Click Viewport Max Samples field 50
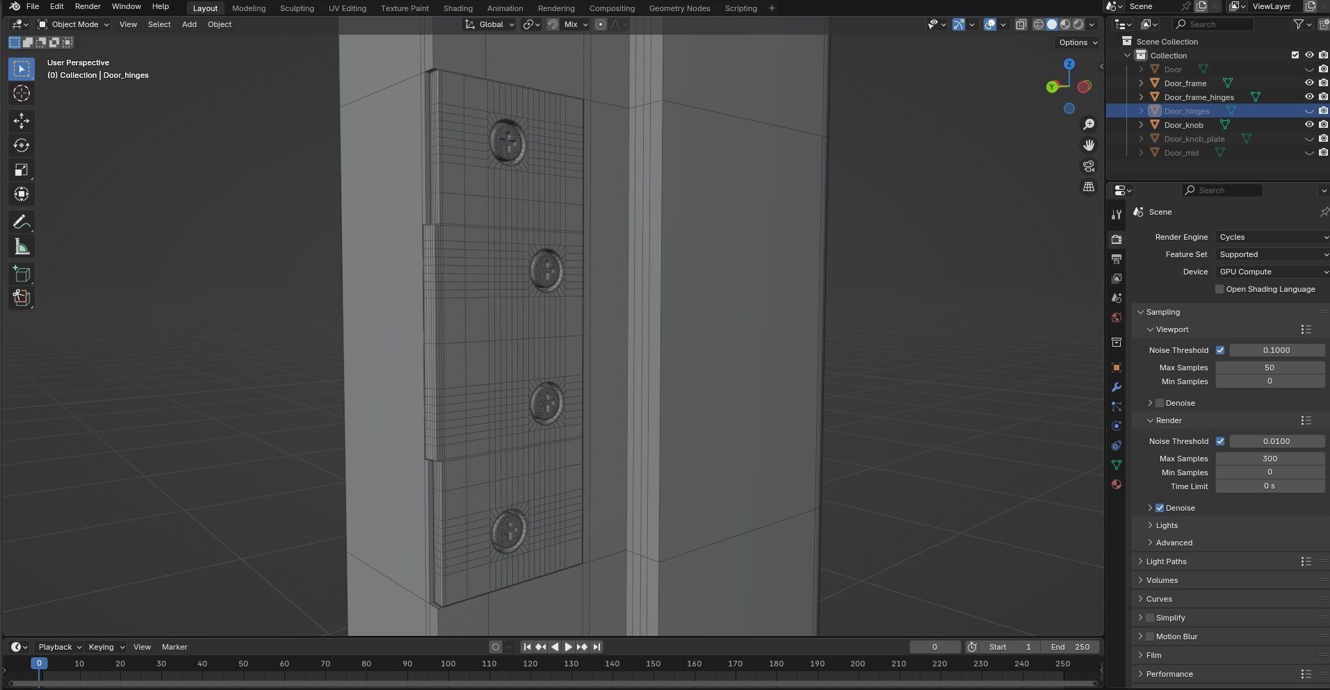This screenshot has width=1330, height=690. pyautogui.click(x=1270, y=368)
